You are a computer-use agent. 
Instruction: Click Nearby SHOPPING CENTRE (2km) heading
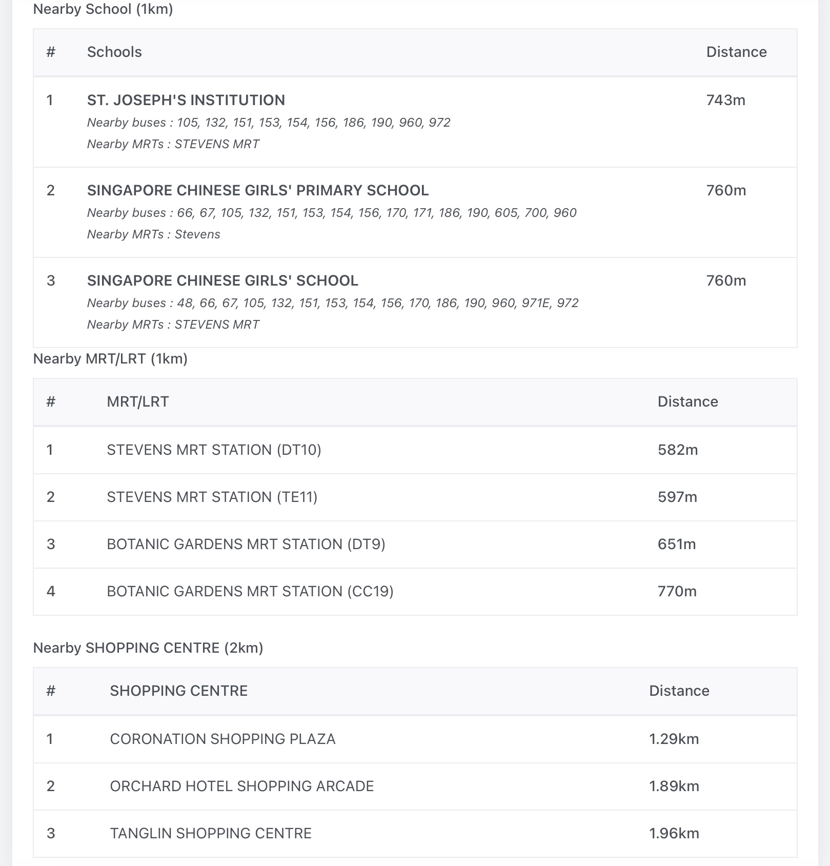pyautogui.click(x=148, y=648)
